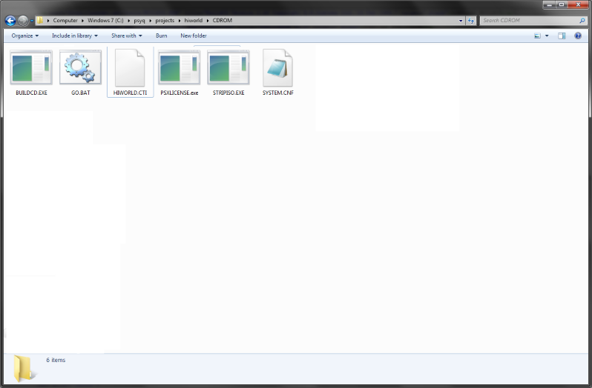Select the BUILDCD.EXE file icon
The image size is (592, 388).
(31, 67)
